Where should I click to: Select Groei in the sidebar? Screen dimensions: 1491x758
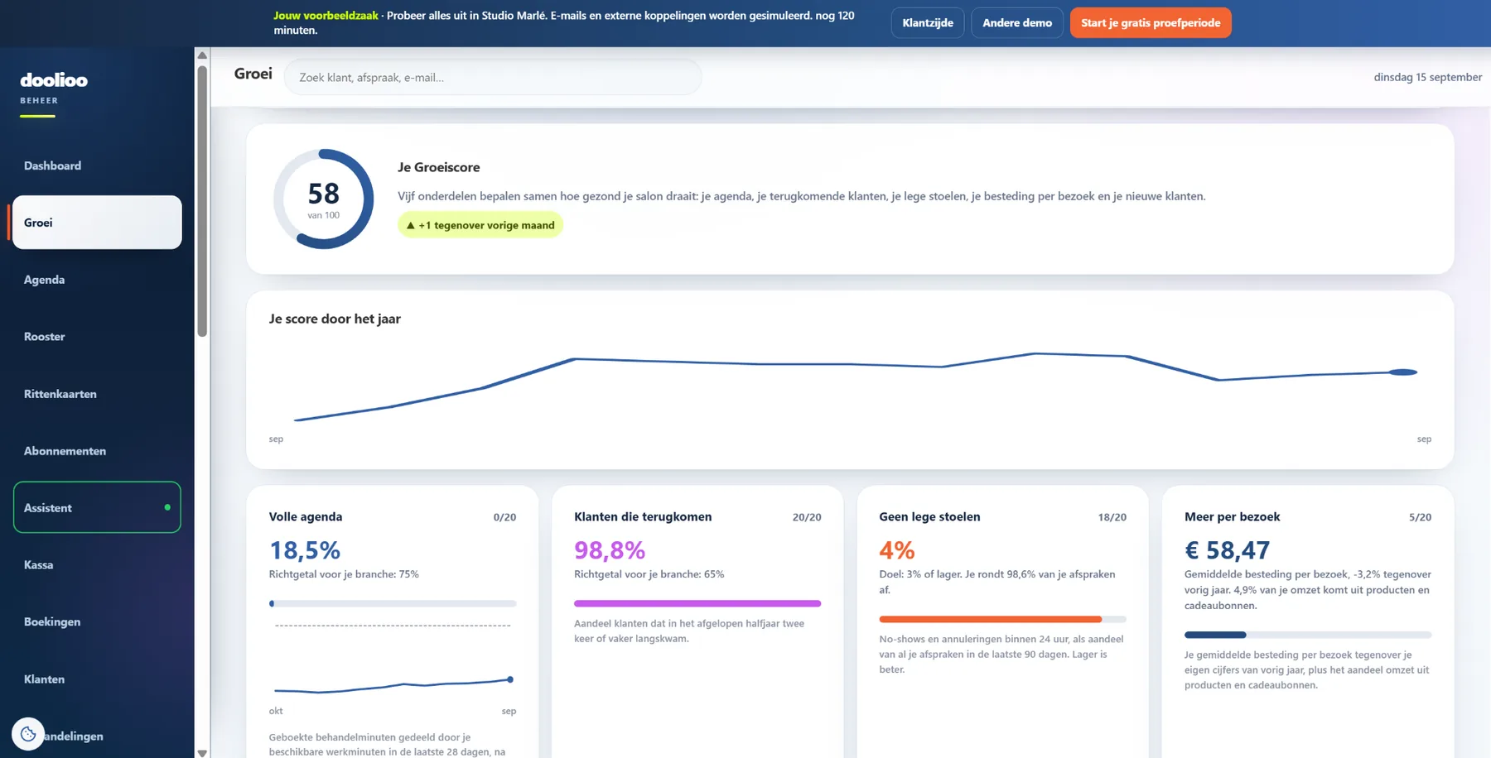click(x=97, y=223)
